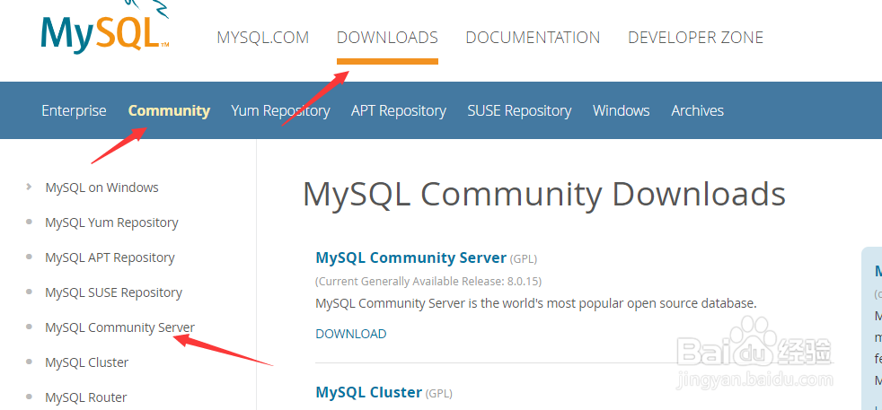Switch to the Enterprise submenu item

pyautogui.click(x=74, y=110)
